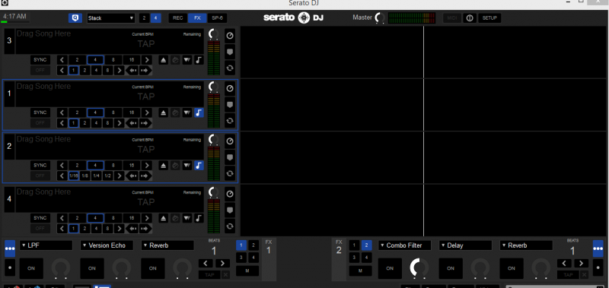The height and width of the screenshot is (288, 609).
Task: Open cue points tab on deck 2
Action: 230,157
